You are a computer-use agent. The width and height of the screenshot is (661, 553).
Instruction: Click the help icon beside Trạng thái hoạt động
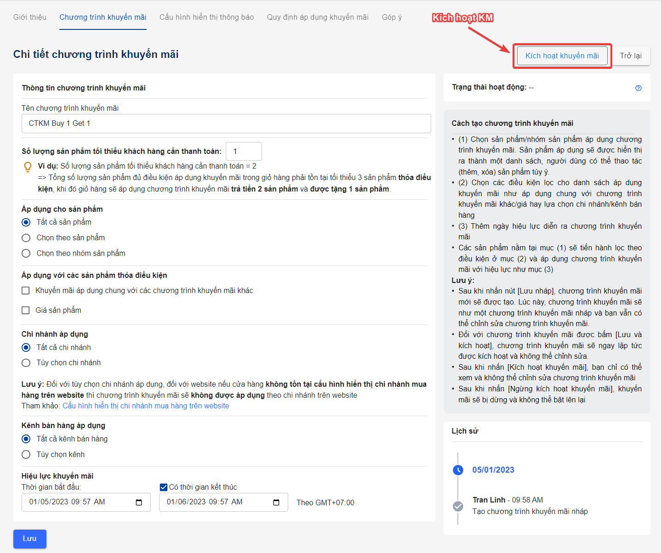coord(638,88)
